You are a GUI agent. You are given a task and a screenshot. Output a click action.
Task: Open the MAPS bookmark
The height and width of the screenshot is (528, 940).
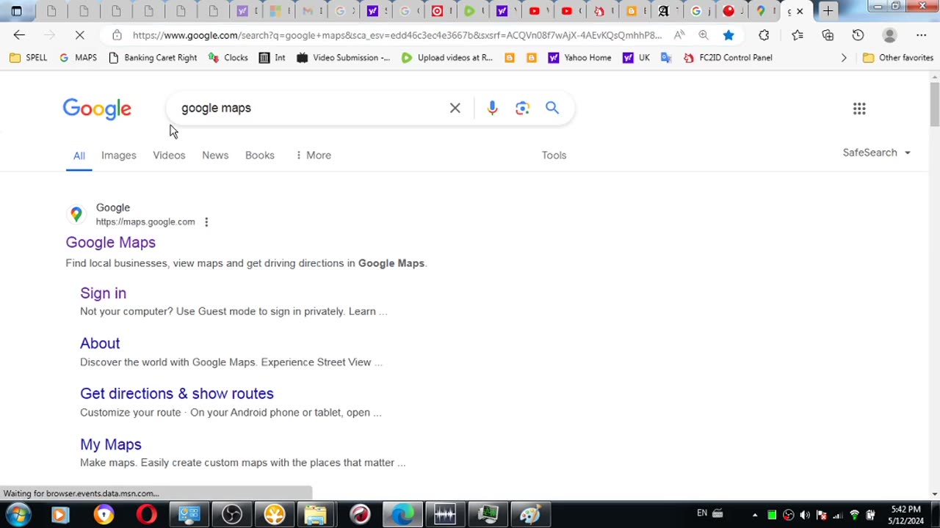coord(78,57)
